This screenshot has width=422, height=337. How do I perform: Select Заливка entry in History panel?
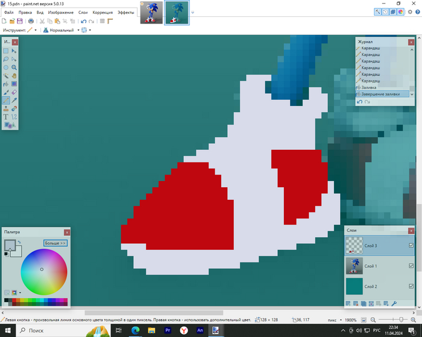[382, 88]
